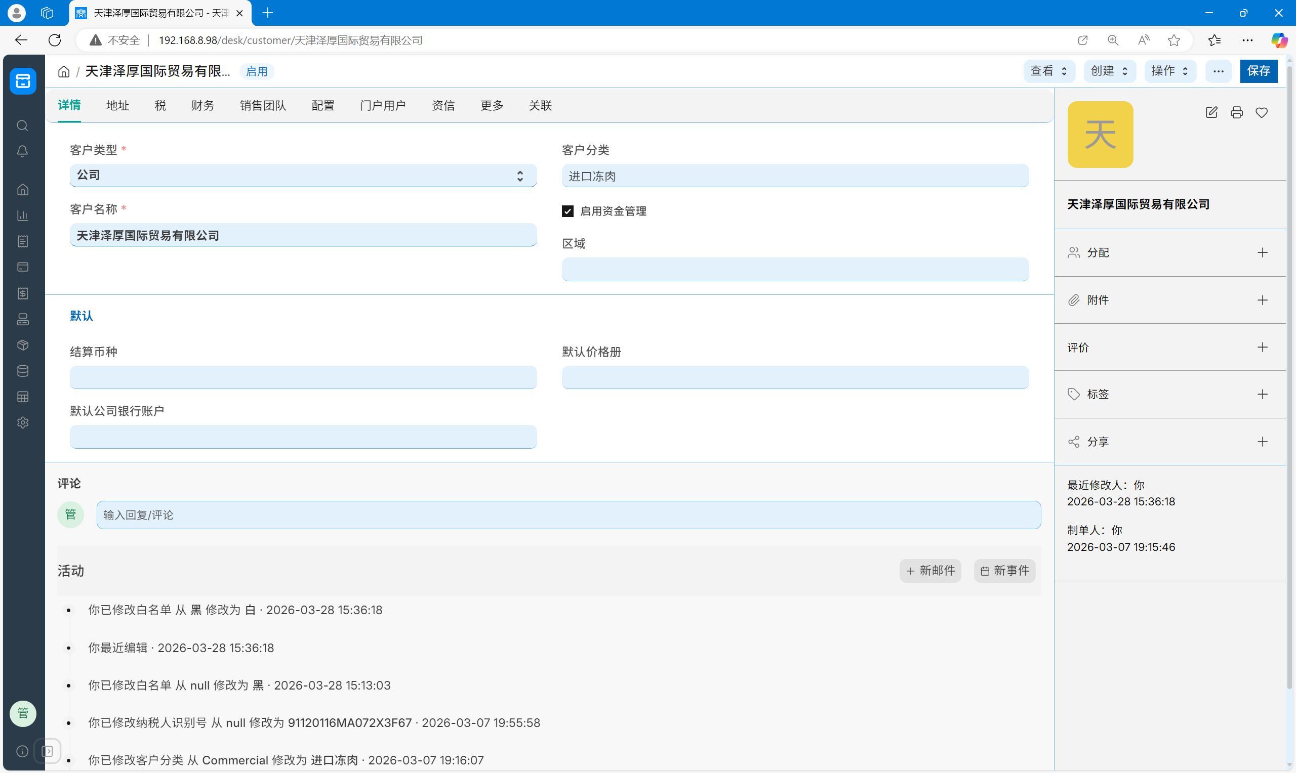Image resolution: width=1296 pixels, height=773 pixels.
Task: Open 默认价格册 link field
Action: 795,377
